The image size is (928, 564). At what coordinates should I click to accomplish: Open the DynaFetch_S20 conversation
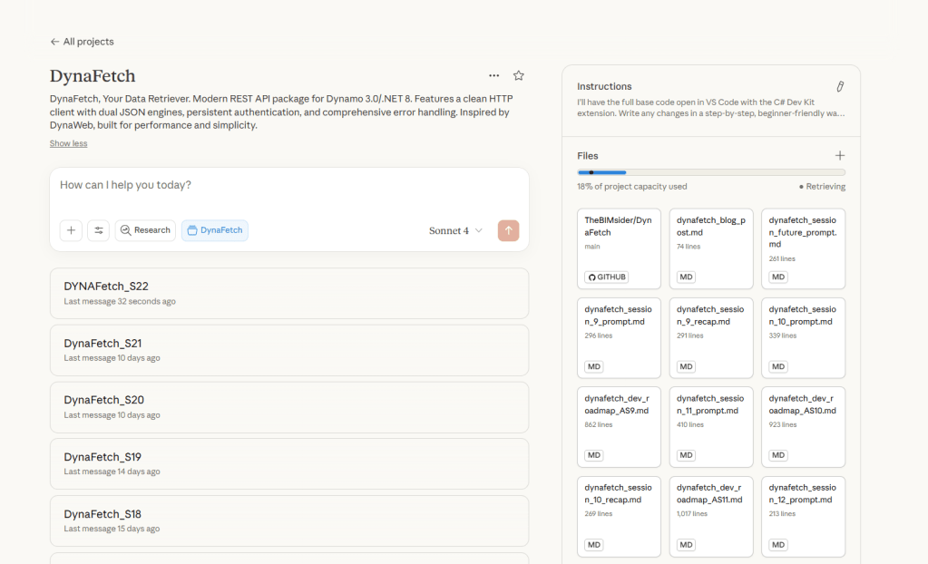[x=288, y=407]
